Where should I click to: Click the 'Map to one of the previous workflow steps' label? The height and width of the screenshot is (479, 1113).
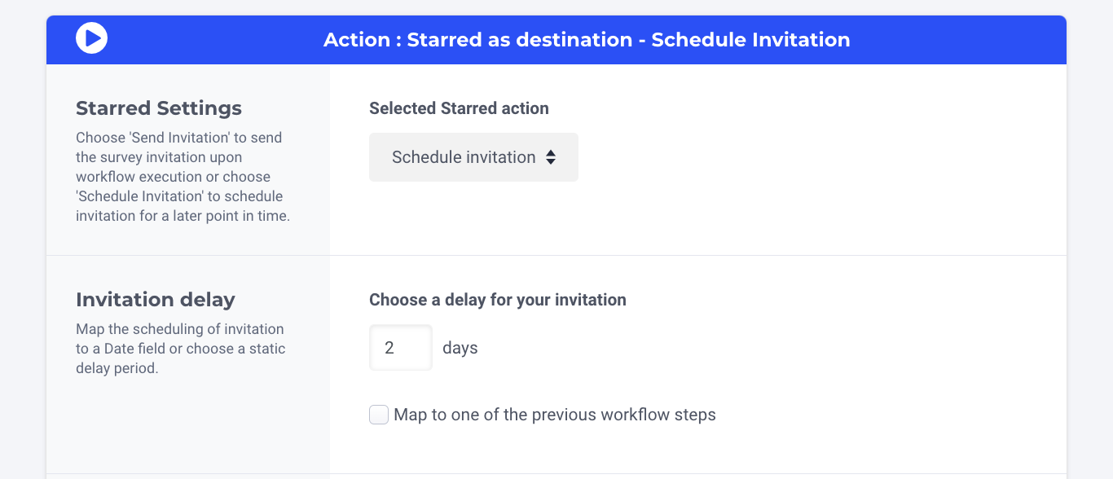point(554,415)
